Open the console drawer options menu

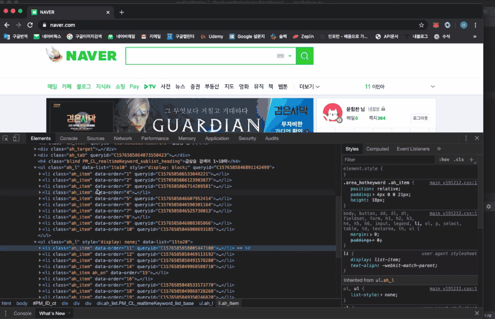5,313
